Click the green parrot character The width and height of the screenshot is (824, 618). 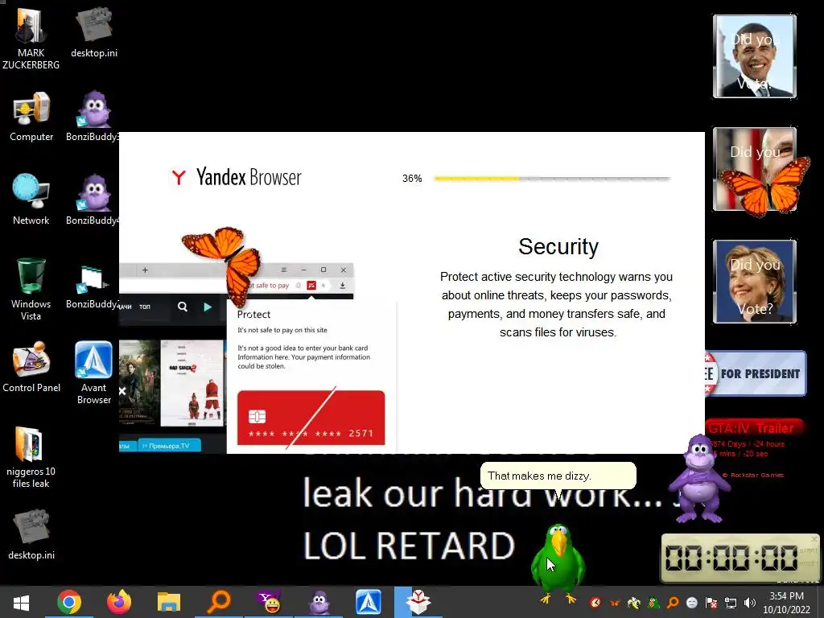click(558, 563)
